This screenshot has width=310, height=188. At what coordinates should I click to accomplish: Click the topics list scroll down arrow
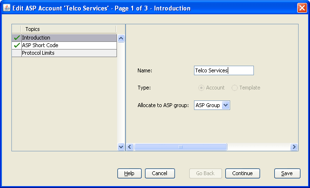tap(121, 147)
